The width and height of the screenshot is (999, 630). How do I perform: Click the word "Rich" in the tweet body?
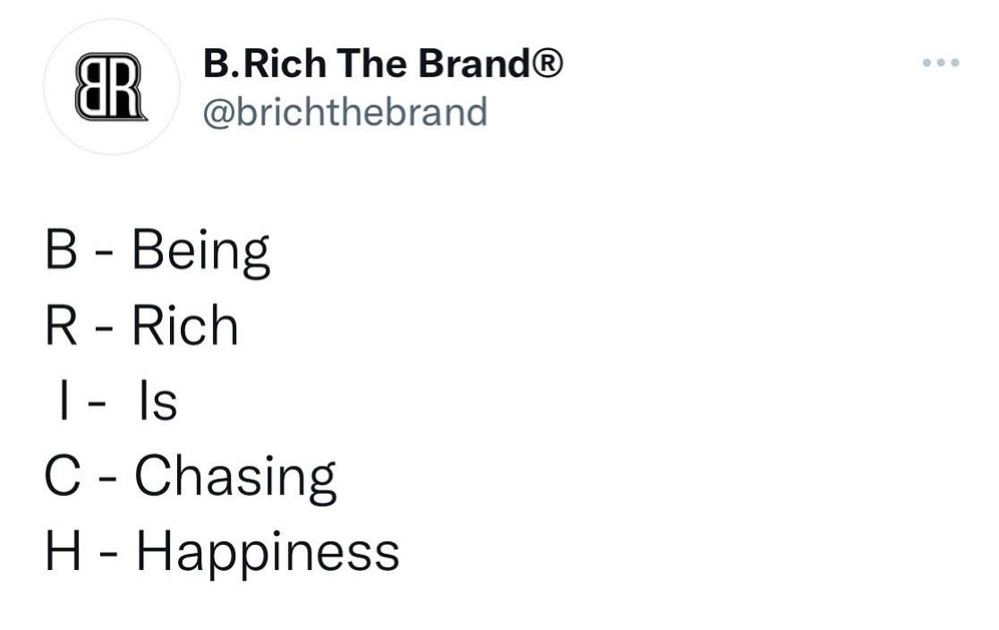185,326
